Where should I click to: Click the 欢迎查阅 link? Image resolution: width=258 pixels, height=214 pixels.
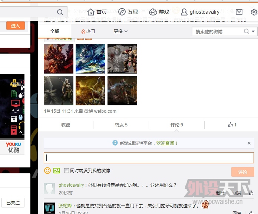tap(167, 143)
